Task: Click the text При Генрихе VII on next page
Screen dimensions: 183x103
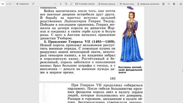Action: click(86, 85)
